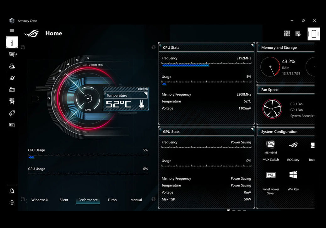Click the page indicator below panels
The height and width of the screenshot is (228, 326).
point(236,210)
